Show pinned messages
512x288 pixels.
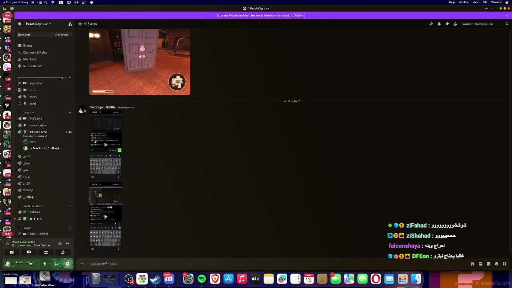click(x=447, y=24)
